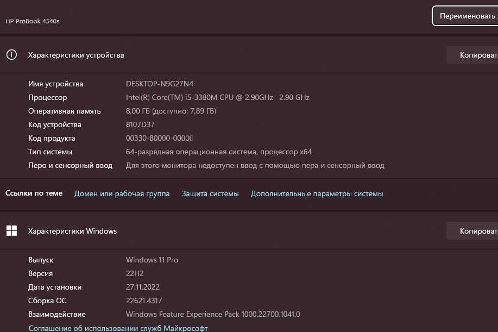Image resolution: width=498 pixels, height=332 pixels.
Task: Select the Windows 11 Pro edition value
Action: [152, 260]
